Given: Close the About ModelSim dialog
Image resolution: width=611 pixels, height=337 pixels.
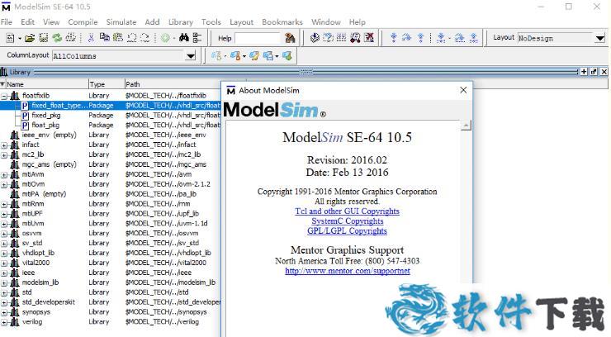Looking at the screenshot, I should tap(463, 90).
